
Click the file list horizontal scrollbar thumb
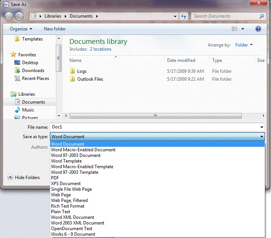(156, 116)
